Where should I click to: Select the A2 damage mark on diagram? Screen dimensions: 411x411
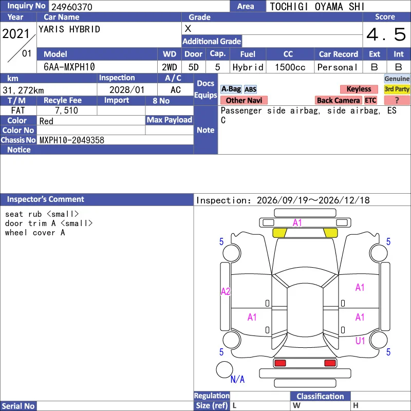(x=226, y=291)
